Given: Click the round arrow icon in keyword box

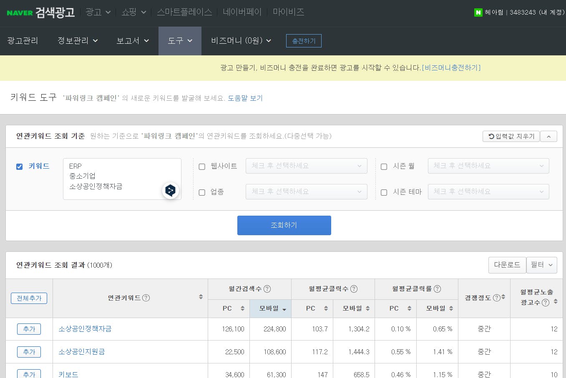Looking at the screenshot, I should coord(170,191).
